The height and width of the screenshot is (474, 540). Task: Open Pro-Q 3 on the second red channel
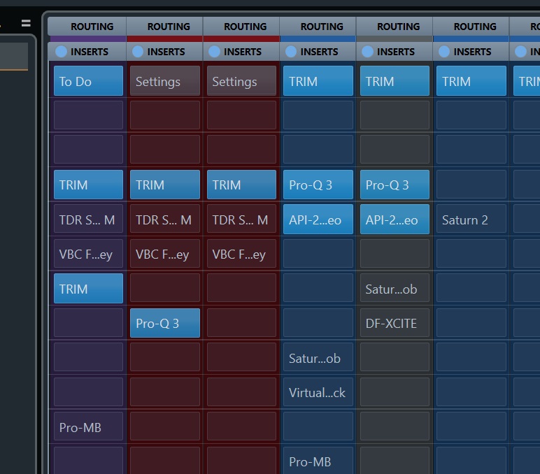pos(165,323)
